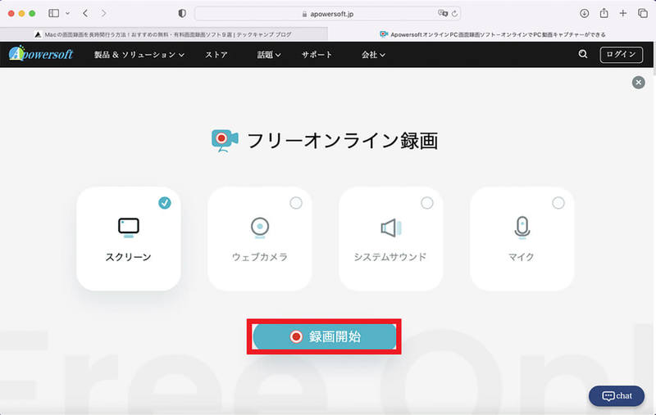
Task: Open the ストア menu item
Action: click(216, 55)
